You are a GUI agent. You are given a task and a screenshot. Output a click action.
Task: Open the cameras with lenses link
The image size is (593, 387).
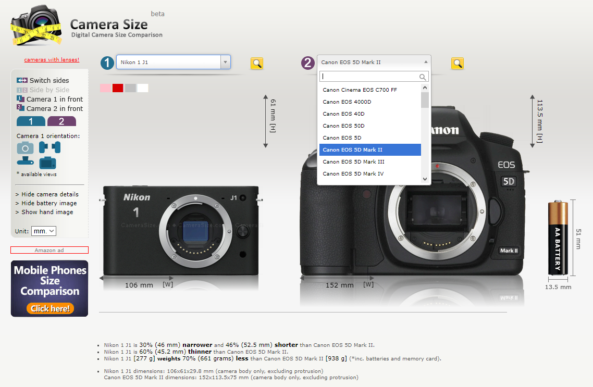[52, 60]
